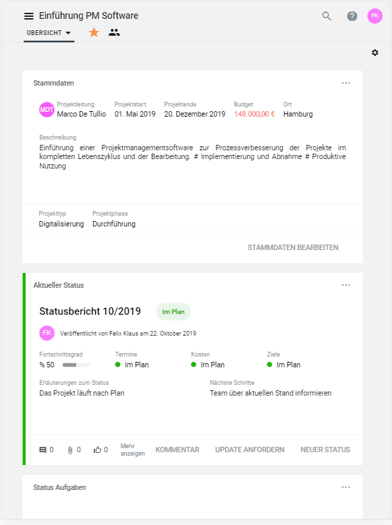Click the Fortschrittsgrad progress bar
This screenshot has width=392, height=525.
click(76, 365)
